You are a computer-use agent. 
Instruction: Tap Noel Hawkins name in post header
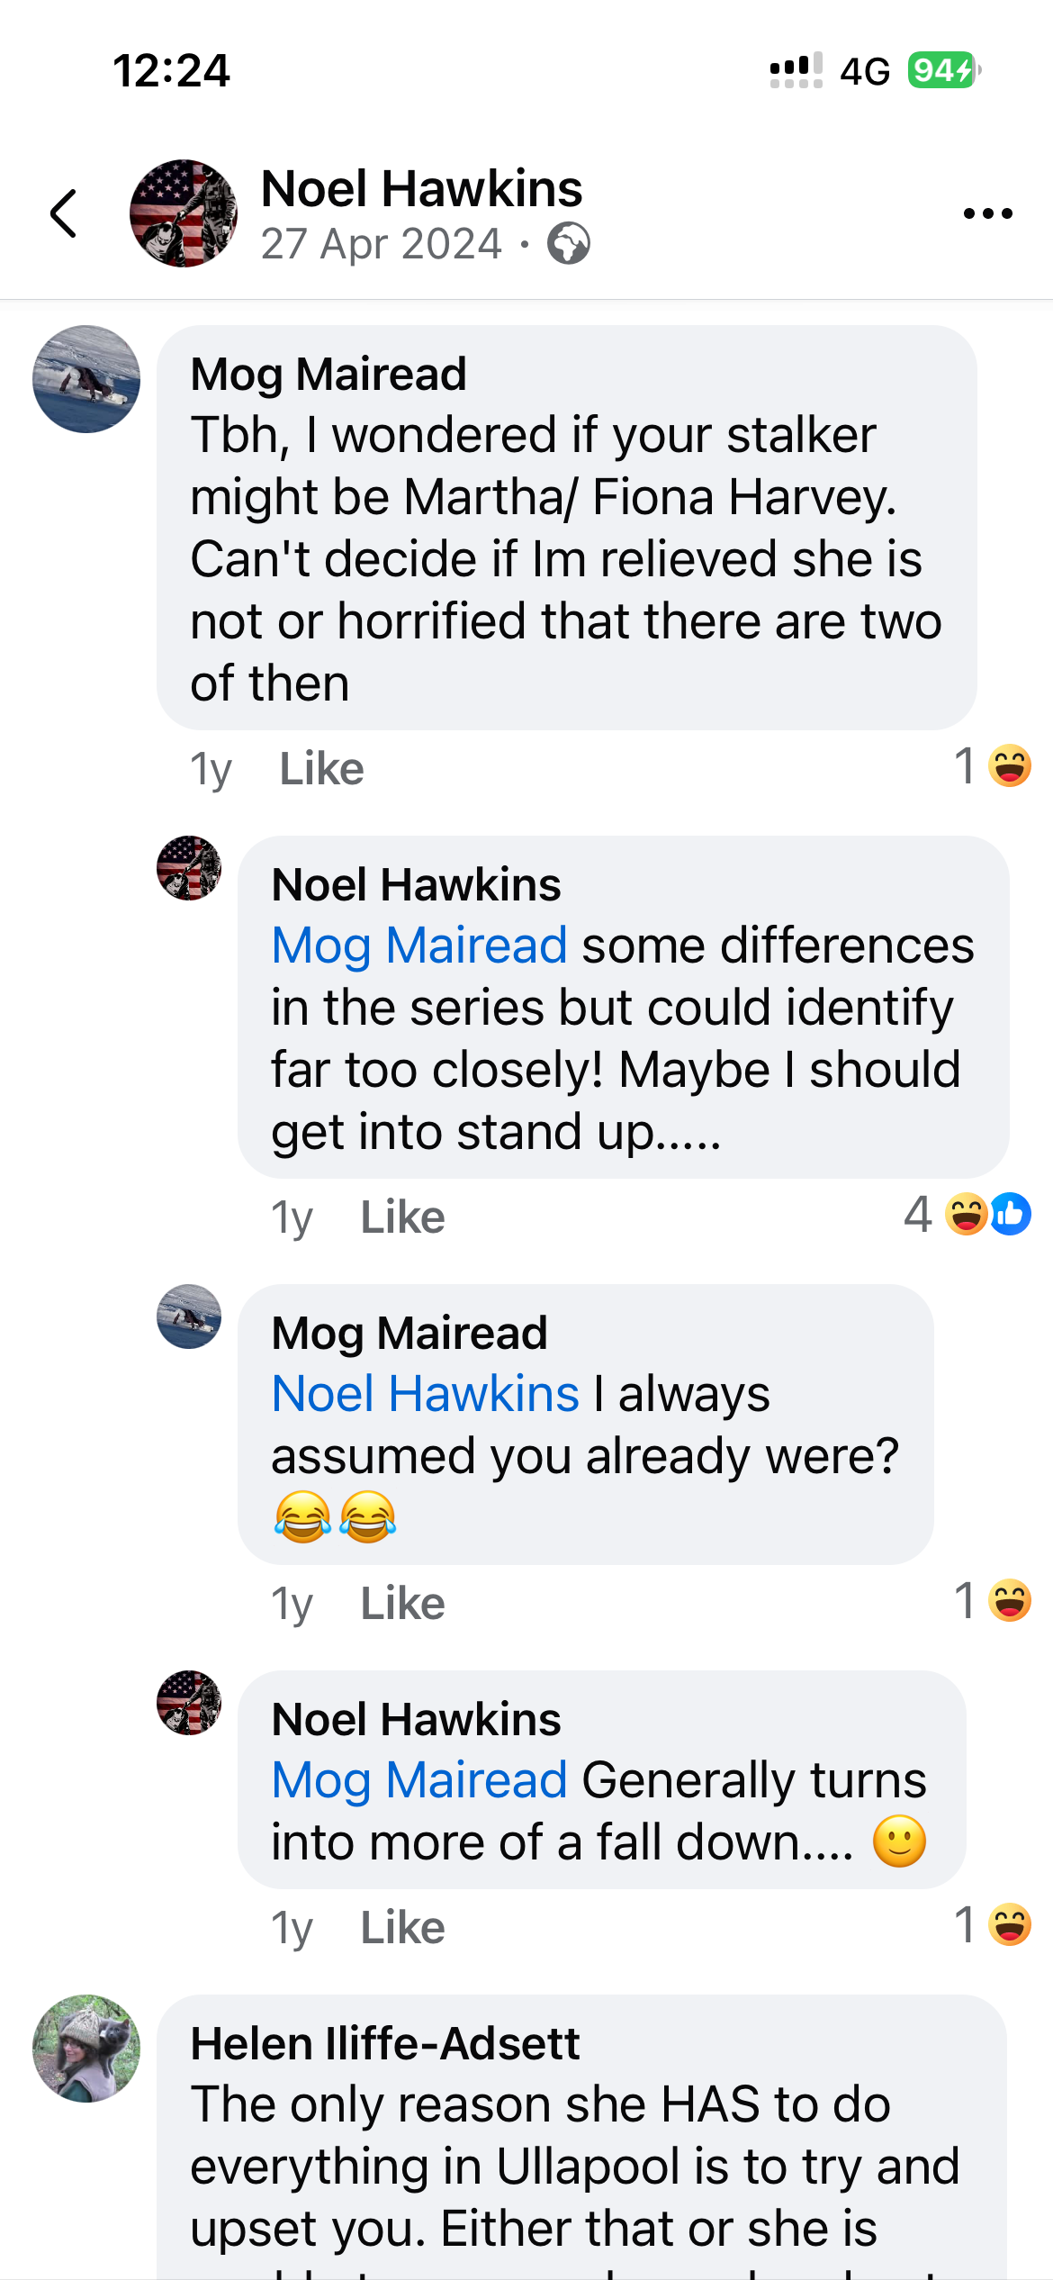tap(421, 188)
